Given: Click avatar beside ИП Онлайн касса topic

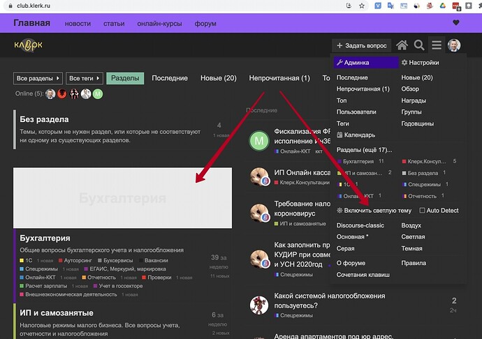Looking at the screenshot, I should click(x=259, y=177).
